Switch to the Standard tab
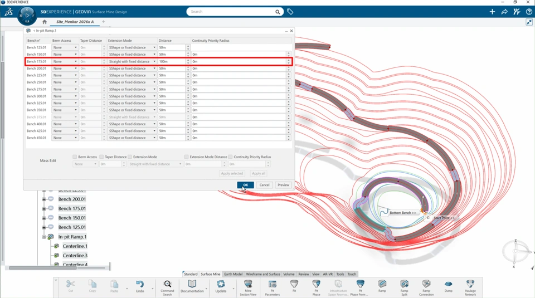The width and height of the screenshot is (535, 298). (191, 274)
